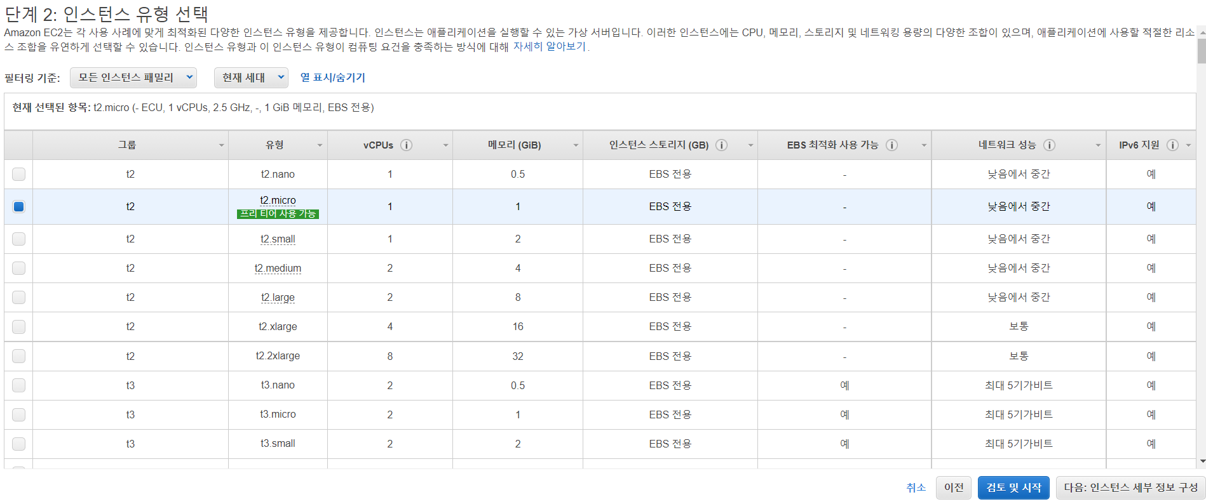Open info icon next to vCPUs header
The width and height of the screenshot is (1206, 504).
[x=407, y=145]
